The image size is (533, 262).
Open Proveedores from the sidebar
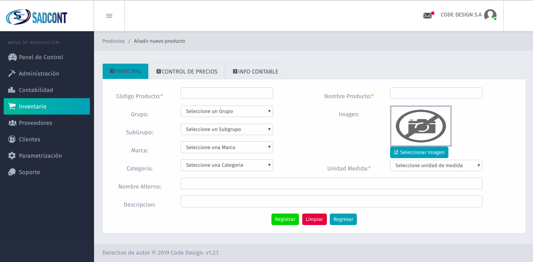click(x=35, y=123)
